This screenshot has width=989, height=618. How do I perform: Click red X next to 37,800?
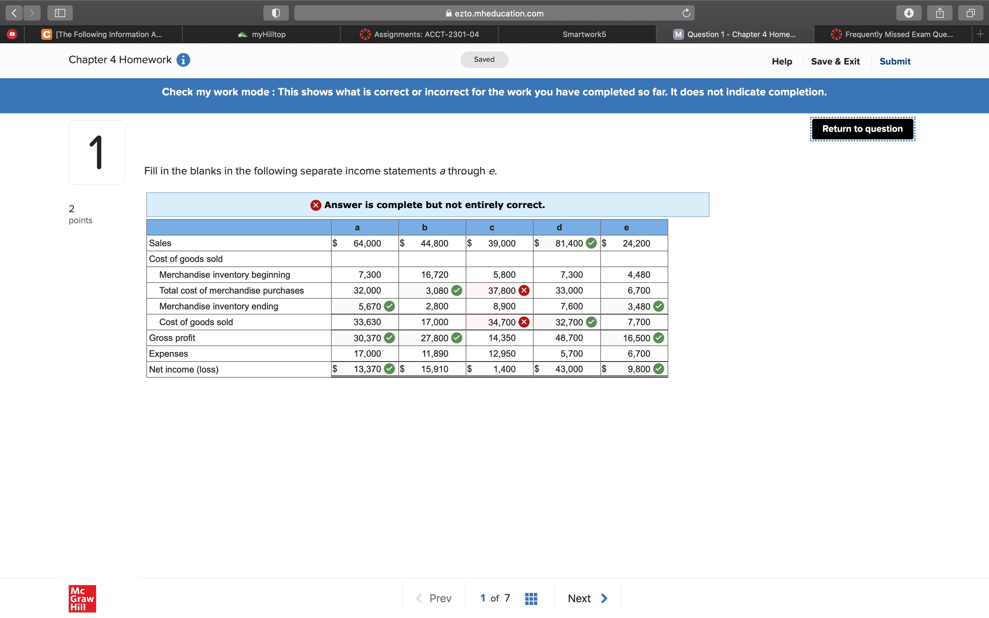click(524, 290)
